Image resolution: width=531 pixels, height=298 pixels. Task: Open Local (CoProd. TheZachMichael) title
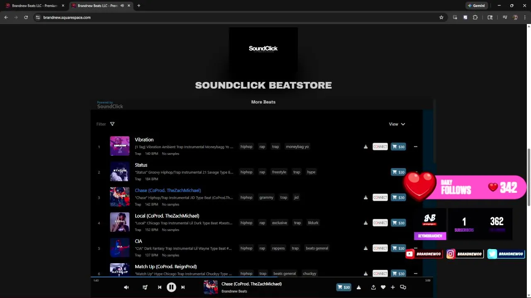pyautogui.click(x=167, y=216)
